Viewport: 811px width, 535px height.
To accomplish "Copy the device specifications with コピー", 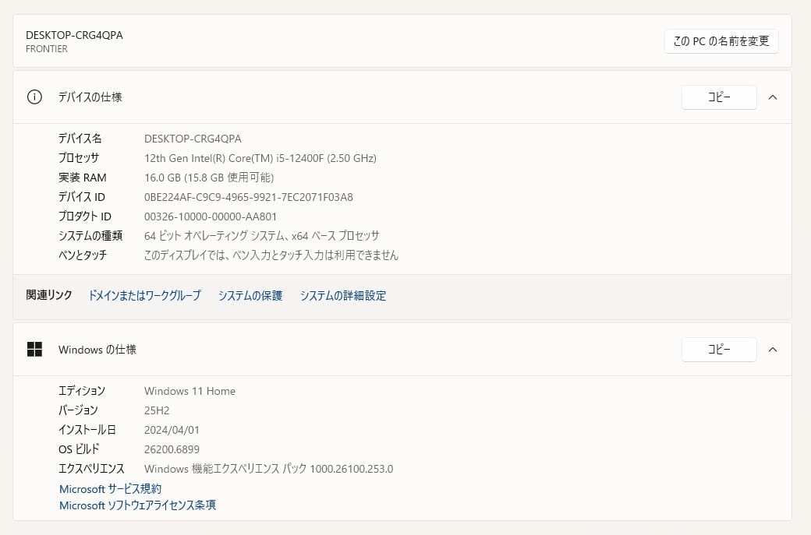I will pyautogui.click(x=719, y=97).
